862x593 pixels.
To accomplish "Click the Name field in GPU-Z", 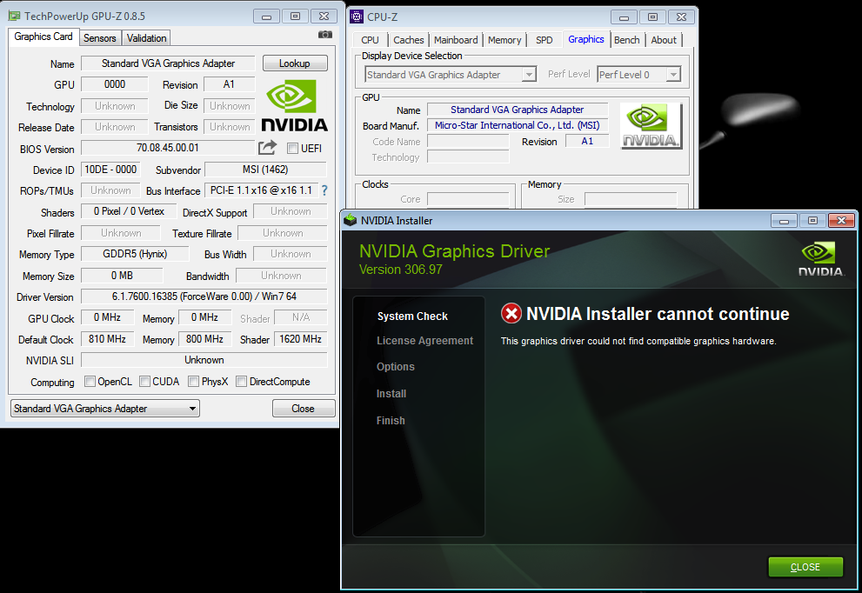I will click(x=168, y=63).
